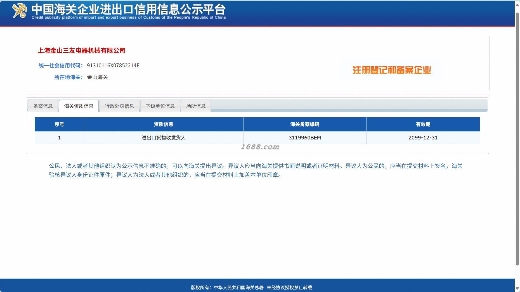
Task: Click row number 1 in the table
Action: (59, 138)
